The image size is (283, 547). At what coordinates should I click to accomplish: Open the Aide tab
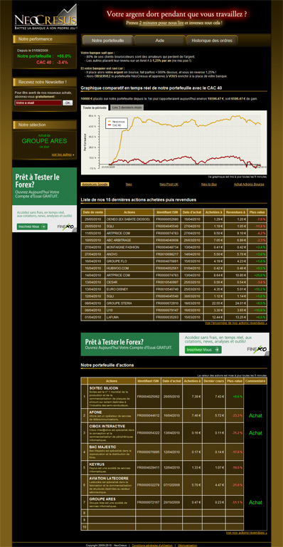tap(160, 41)
